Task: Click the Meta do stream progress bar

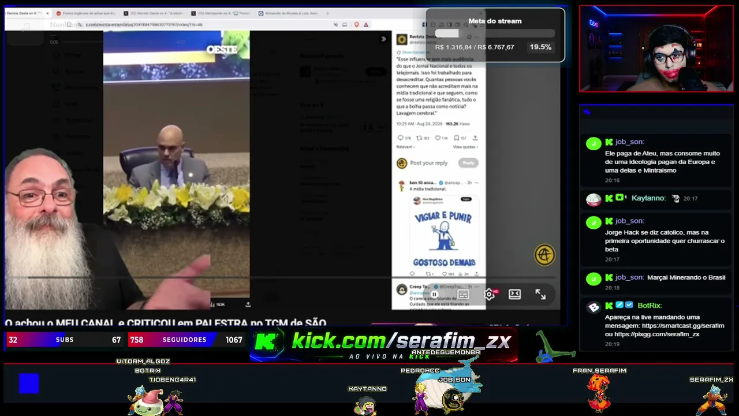Action: (x=495, y=34)
